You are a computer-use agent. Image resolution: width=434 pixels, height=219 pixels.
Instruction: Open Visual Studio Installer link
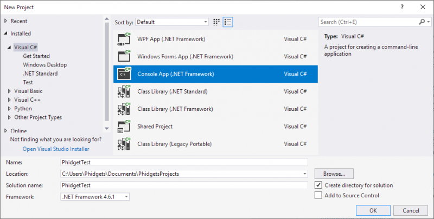56,149
